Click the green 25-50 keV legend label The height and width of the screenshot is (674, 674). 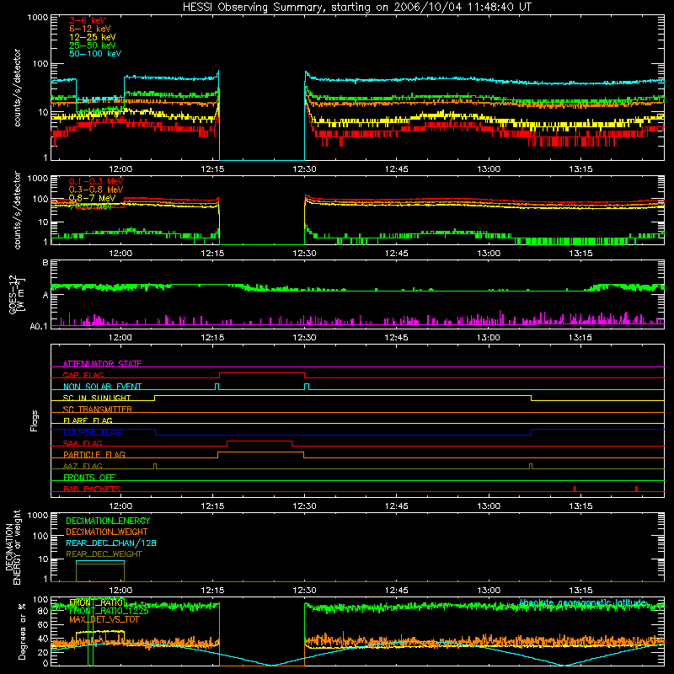click(x=93, y=45)
